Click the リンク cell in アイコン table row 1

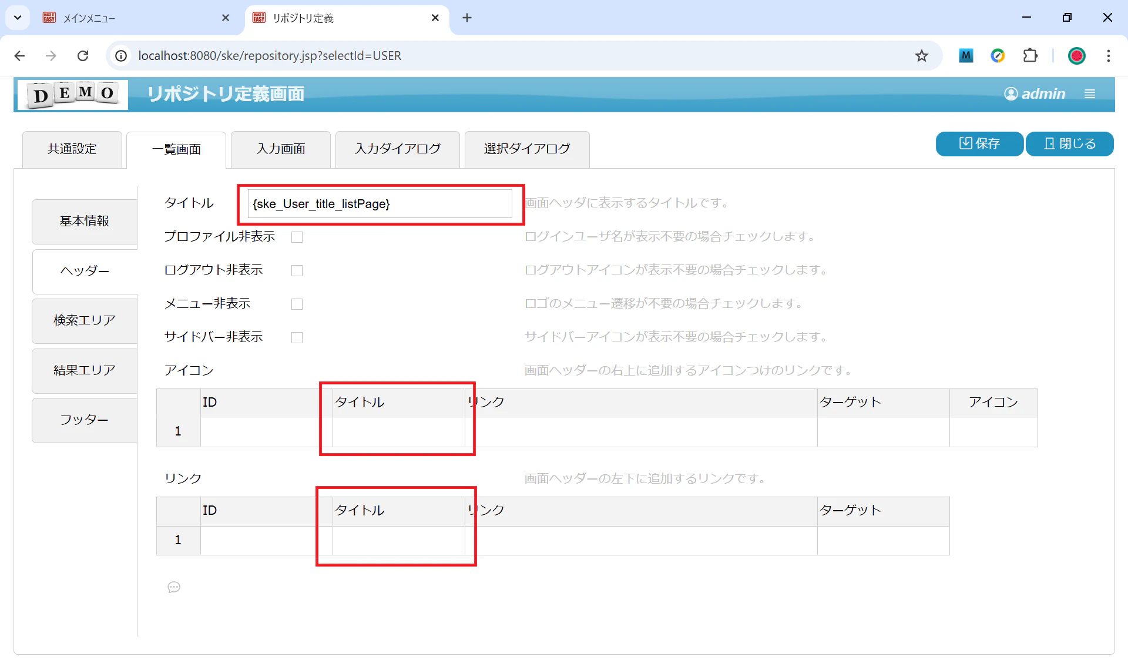point(641,432)
